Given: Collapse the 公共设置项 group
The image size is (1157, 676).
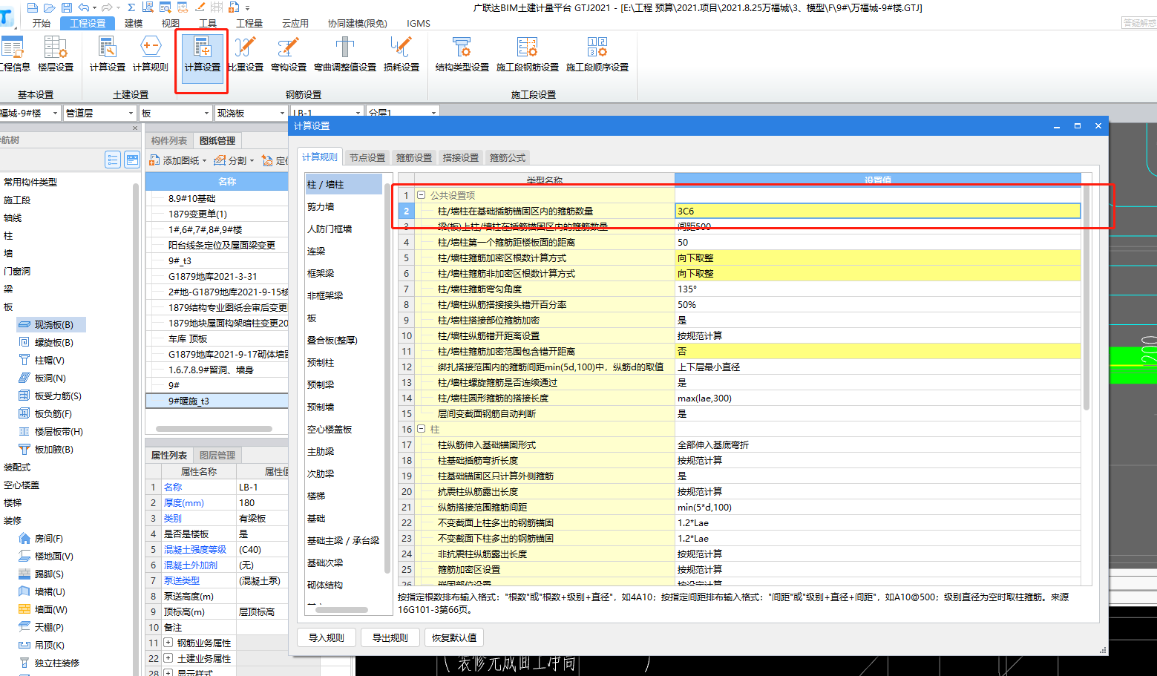Looking at the screenshot, I should (x=421, y=195).
